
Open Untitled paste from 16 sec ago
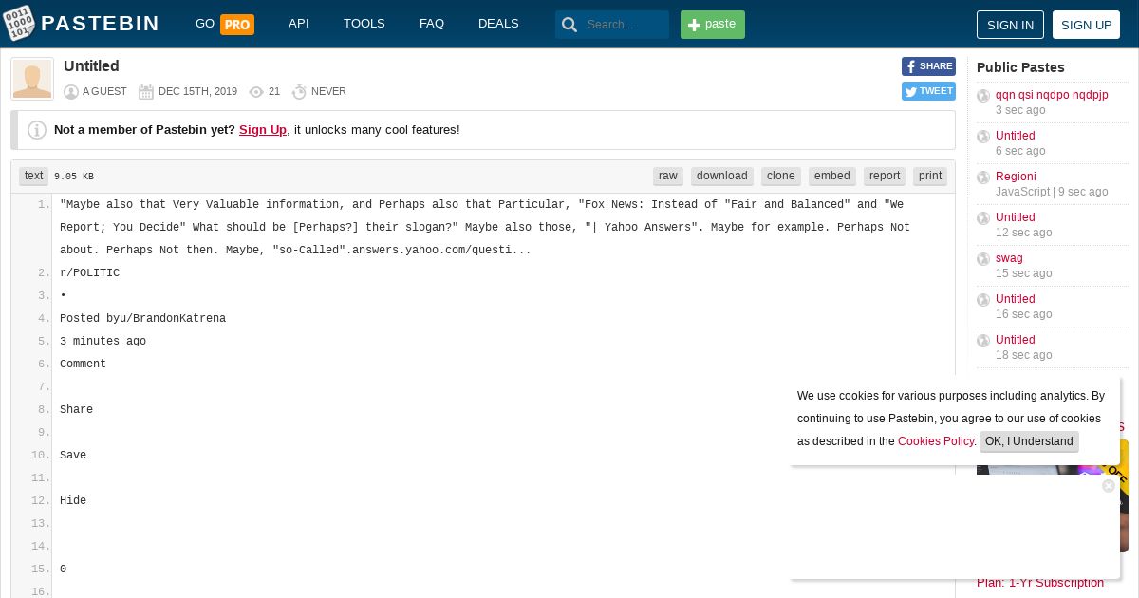1016,299
